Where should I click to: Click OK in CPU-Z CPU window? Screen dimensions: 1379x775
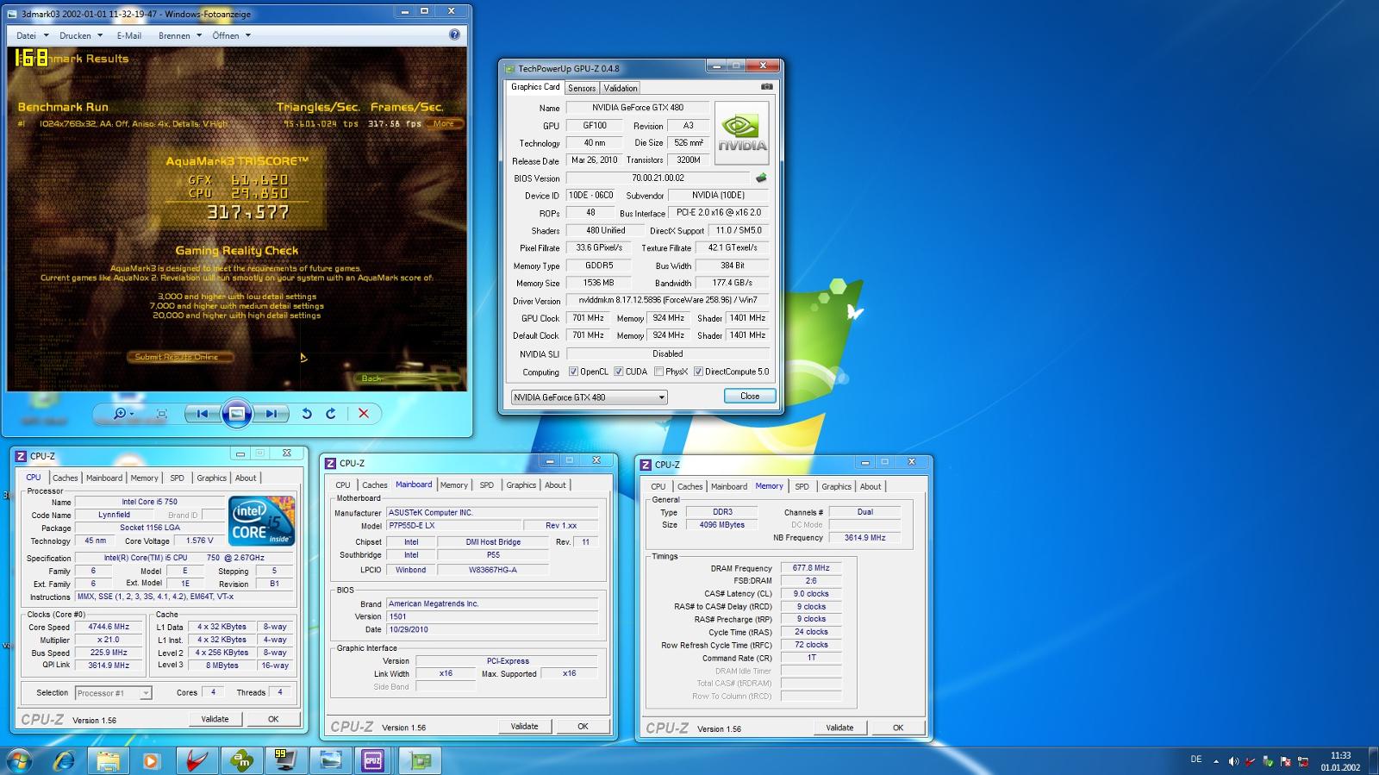273,719
